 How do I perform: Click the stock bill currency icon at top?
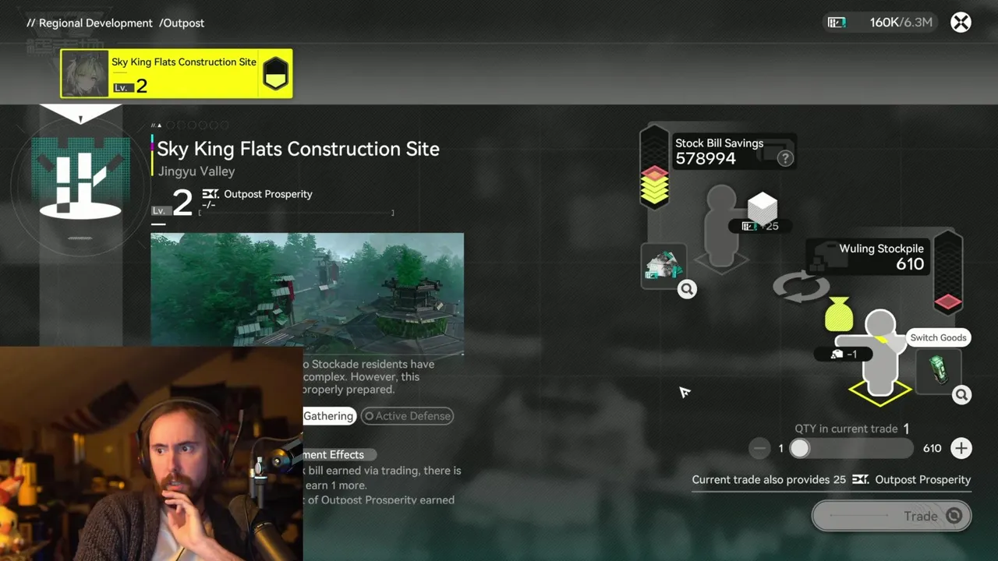(837, 23)
